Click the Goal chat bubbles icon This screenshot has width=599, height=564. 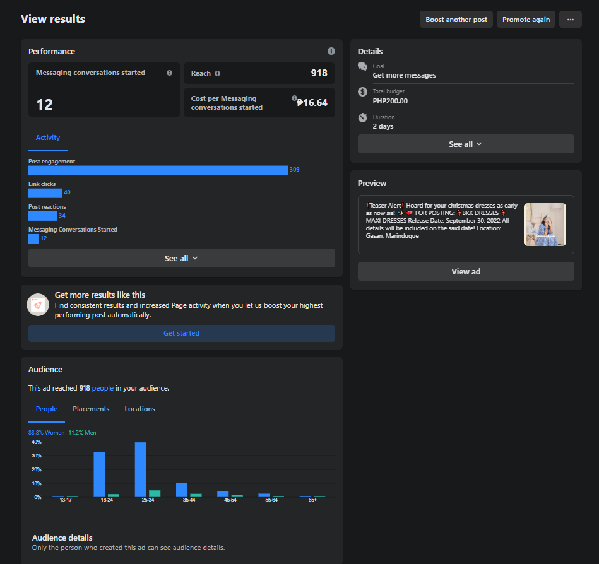click(362, 67)
